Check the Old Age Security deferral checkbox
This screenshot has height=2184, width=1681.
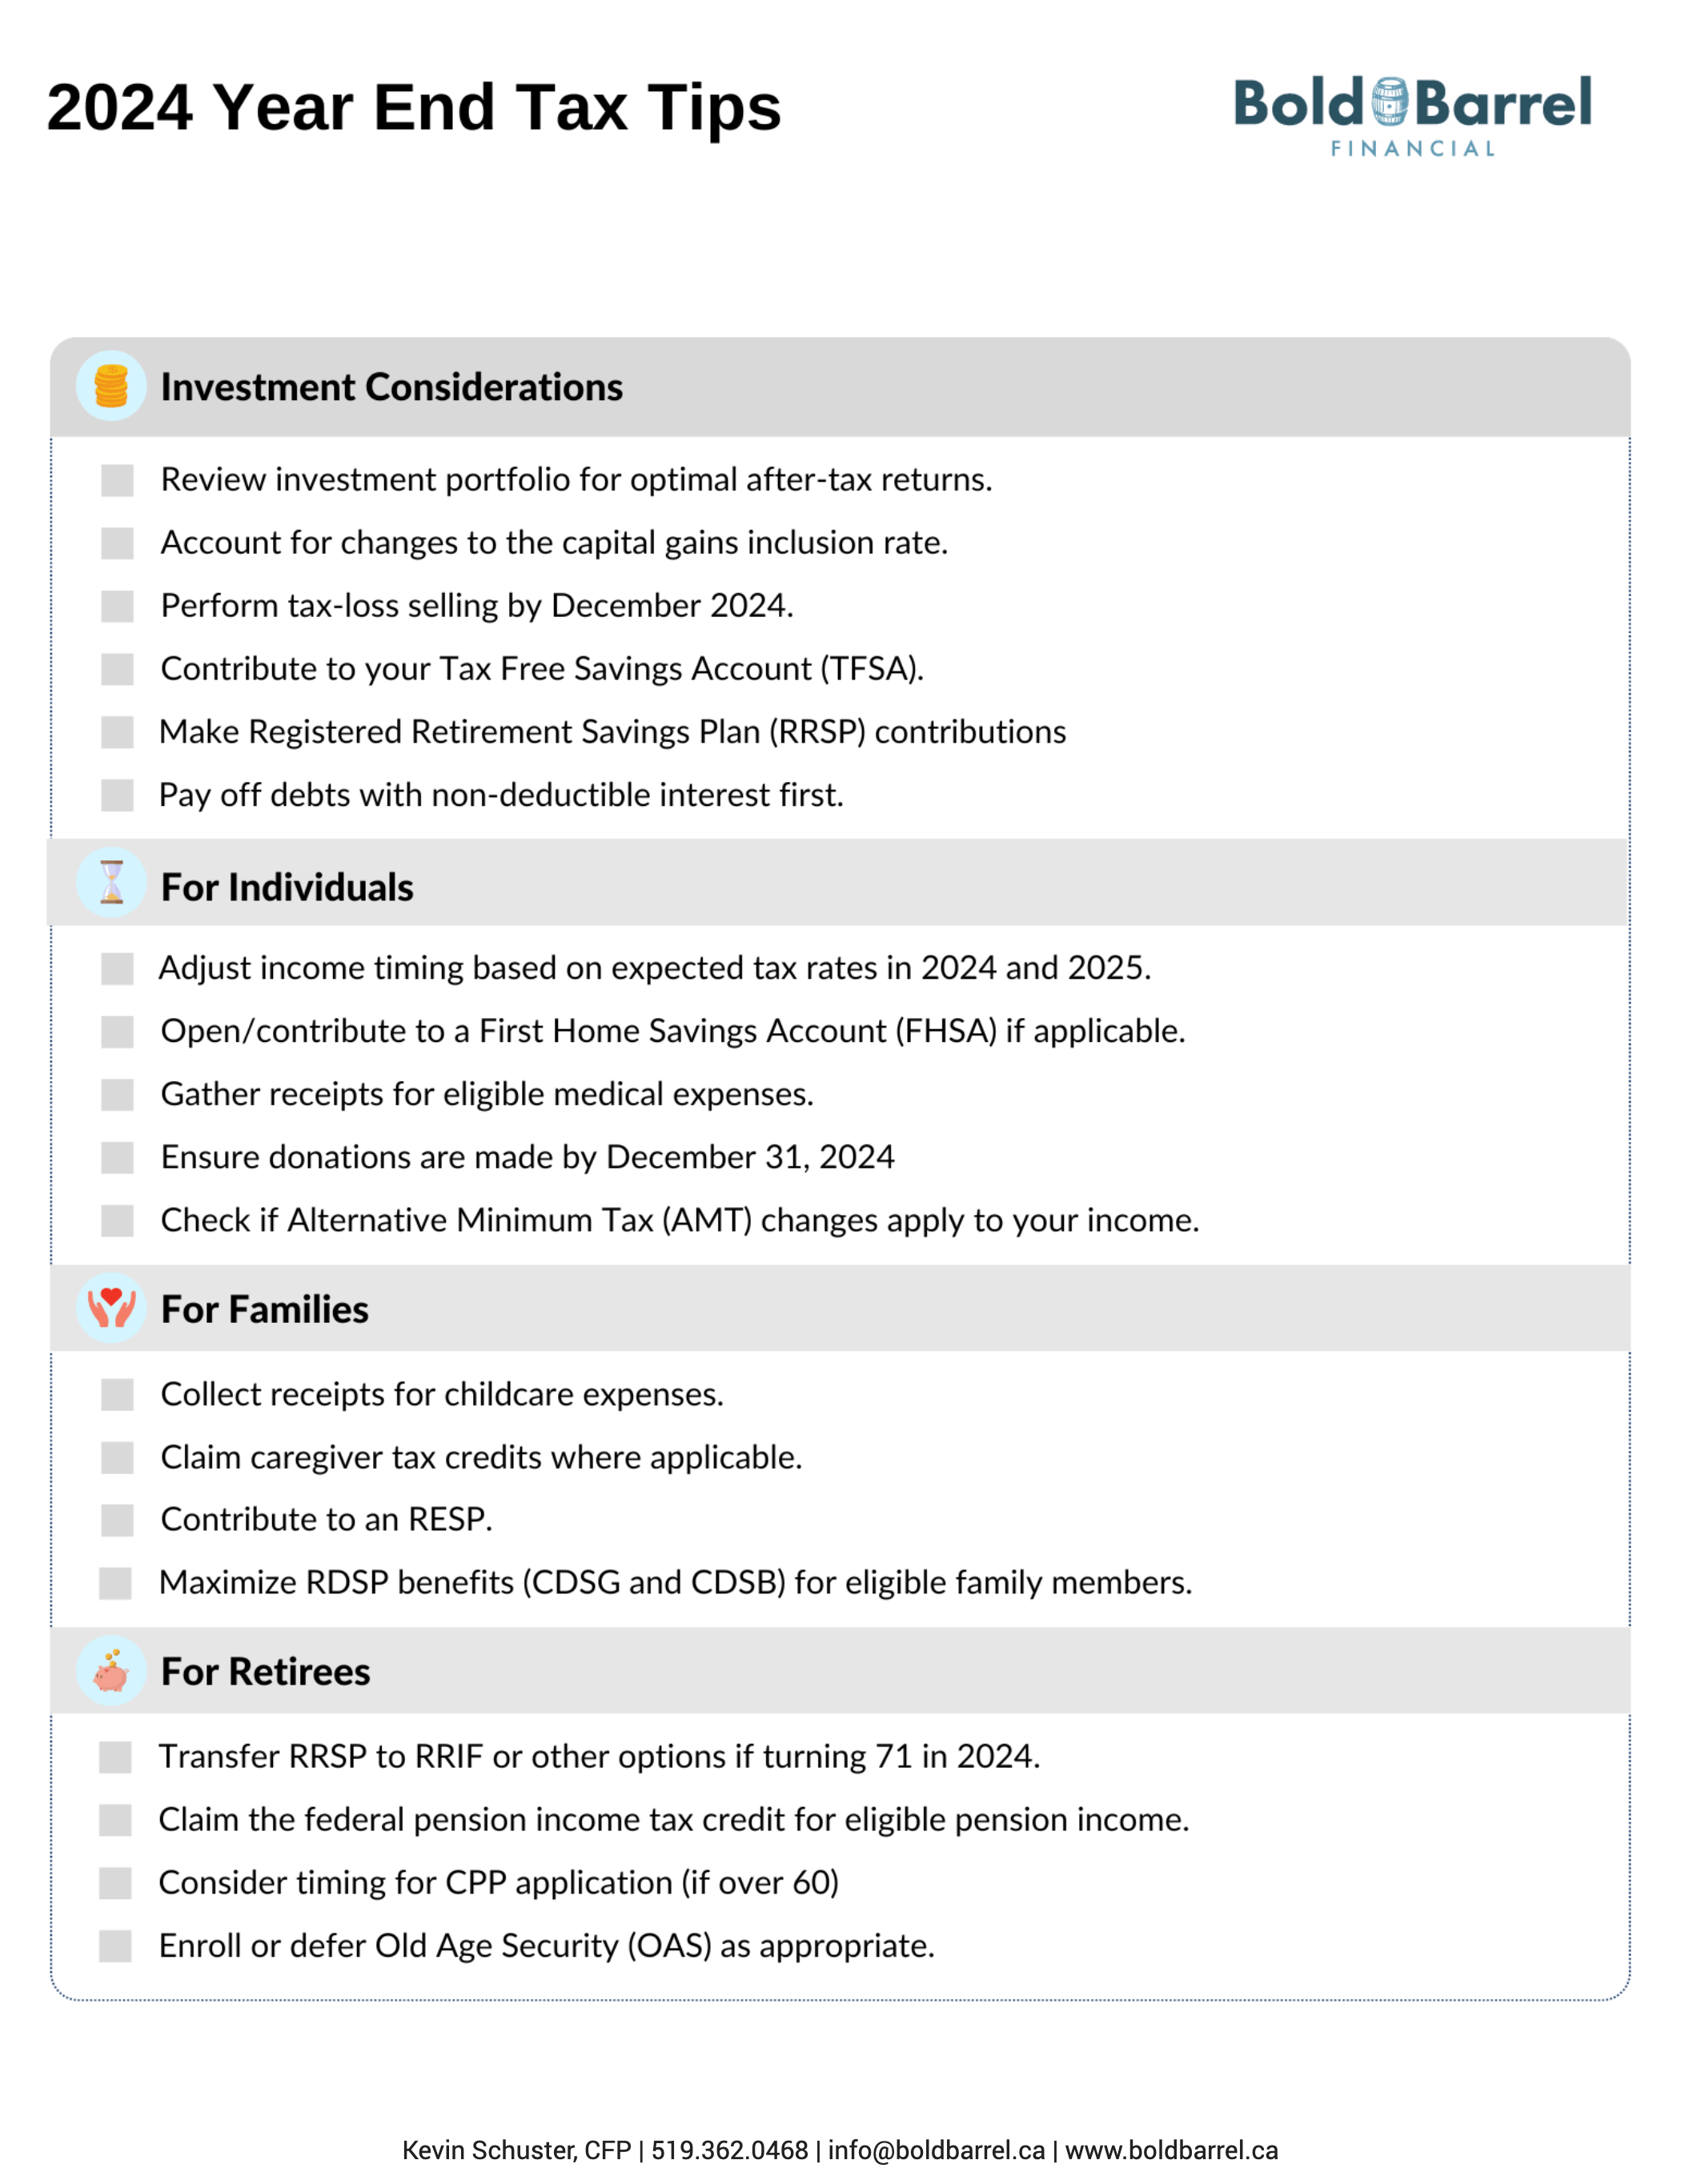115,1946
